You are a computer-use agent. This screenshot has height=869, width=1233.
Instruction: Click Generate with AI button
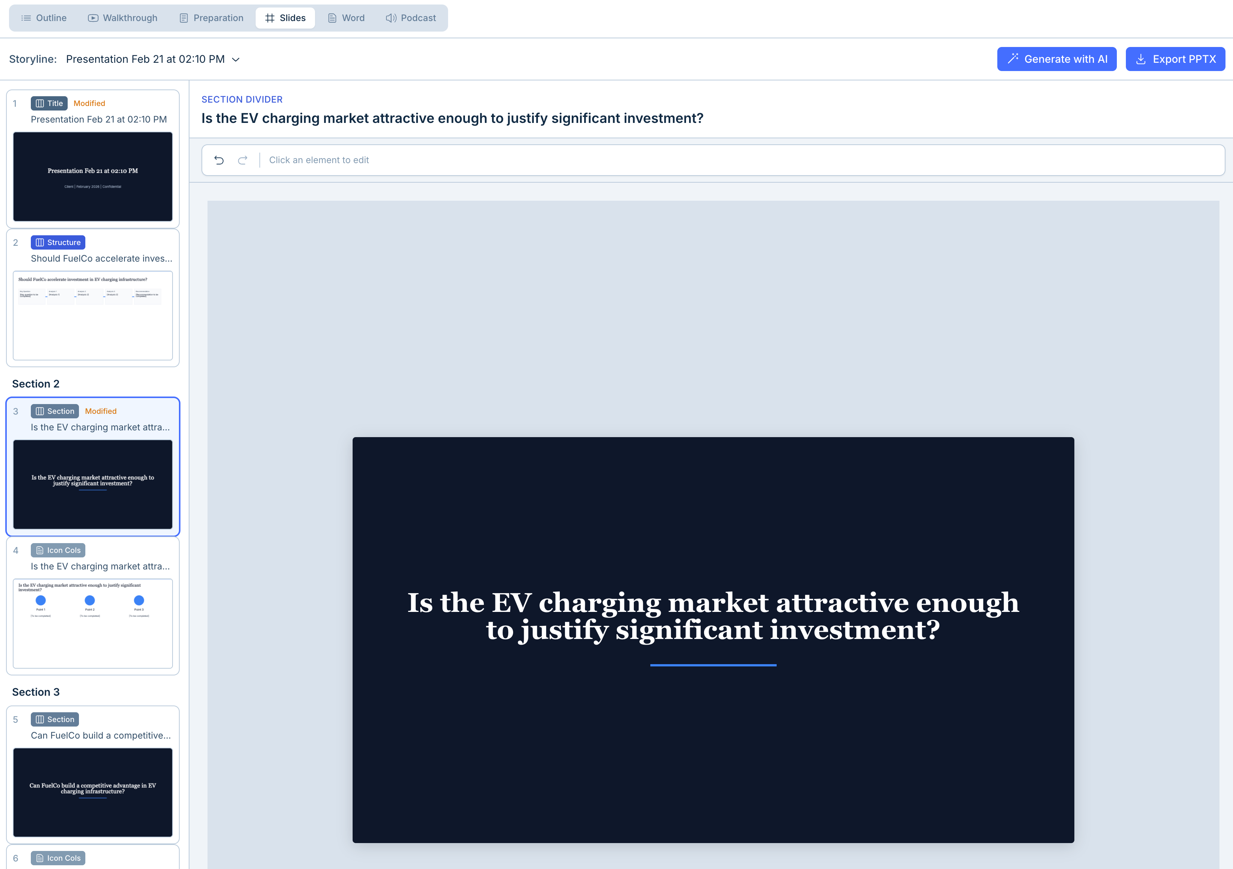click(1056, 59)
